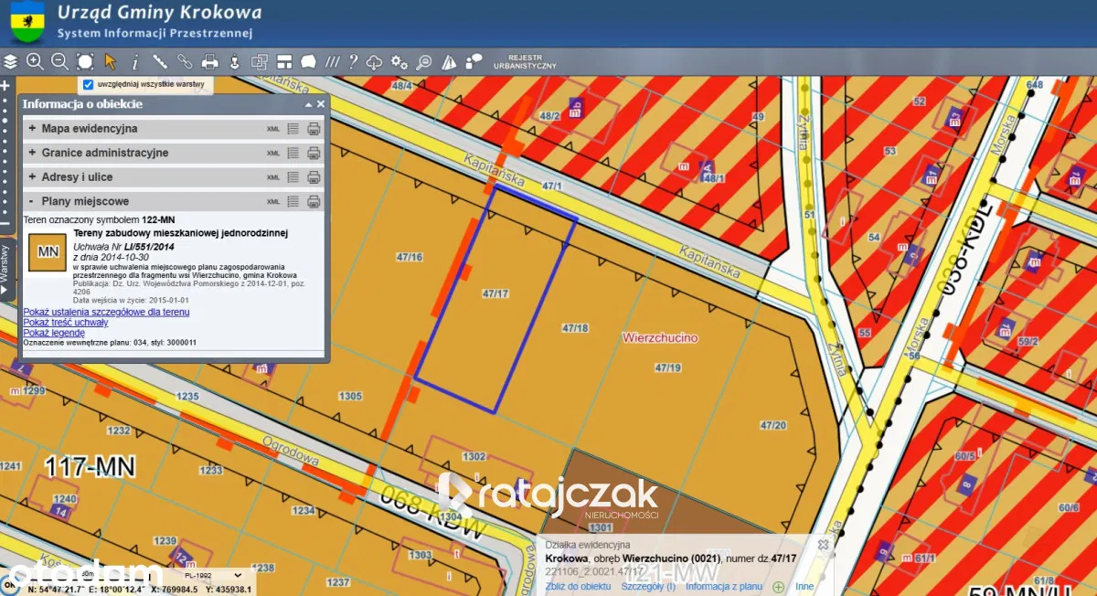Open the Rejestr Urbanistyczny menu item
The height and width of the screenshot is (596, 1097).
coord(524,62)
